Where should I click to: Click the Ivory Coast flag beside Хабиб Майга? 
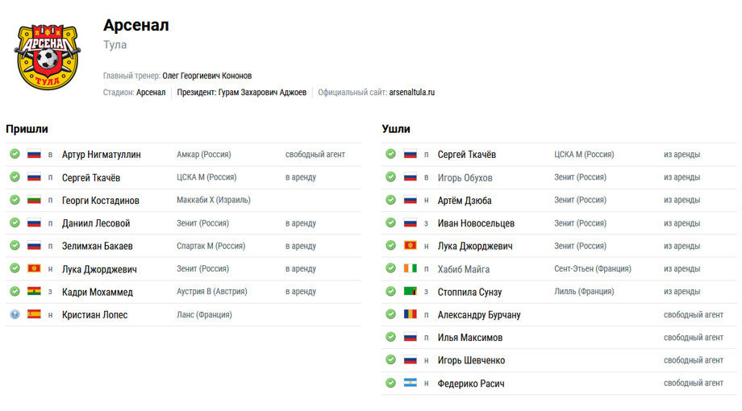411,268
